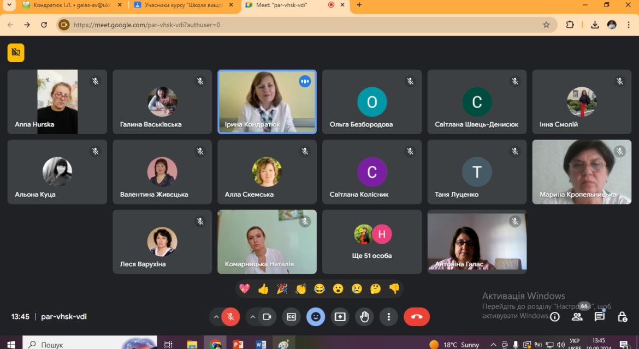Click the red leave call button
639x349 pixels.
point(417,317)
